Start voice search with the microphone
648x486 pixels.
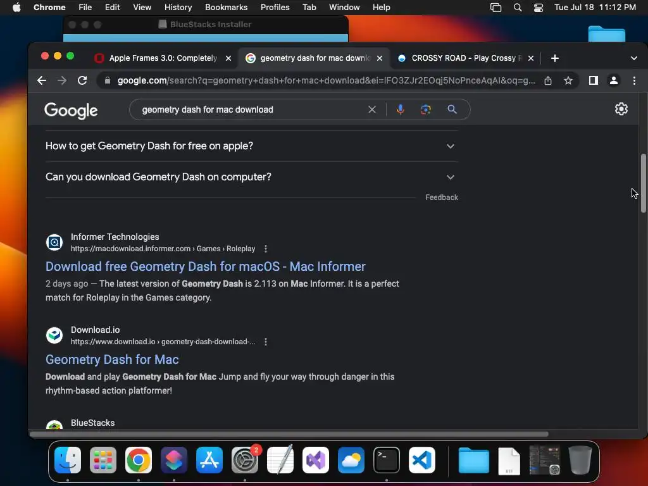point(401,109)
